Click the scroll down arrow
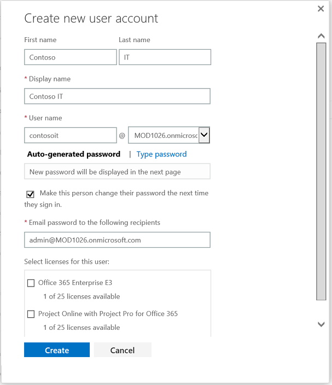This screenshot has width=332, height=385. click(321, 324)
